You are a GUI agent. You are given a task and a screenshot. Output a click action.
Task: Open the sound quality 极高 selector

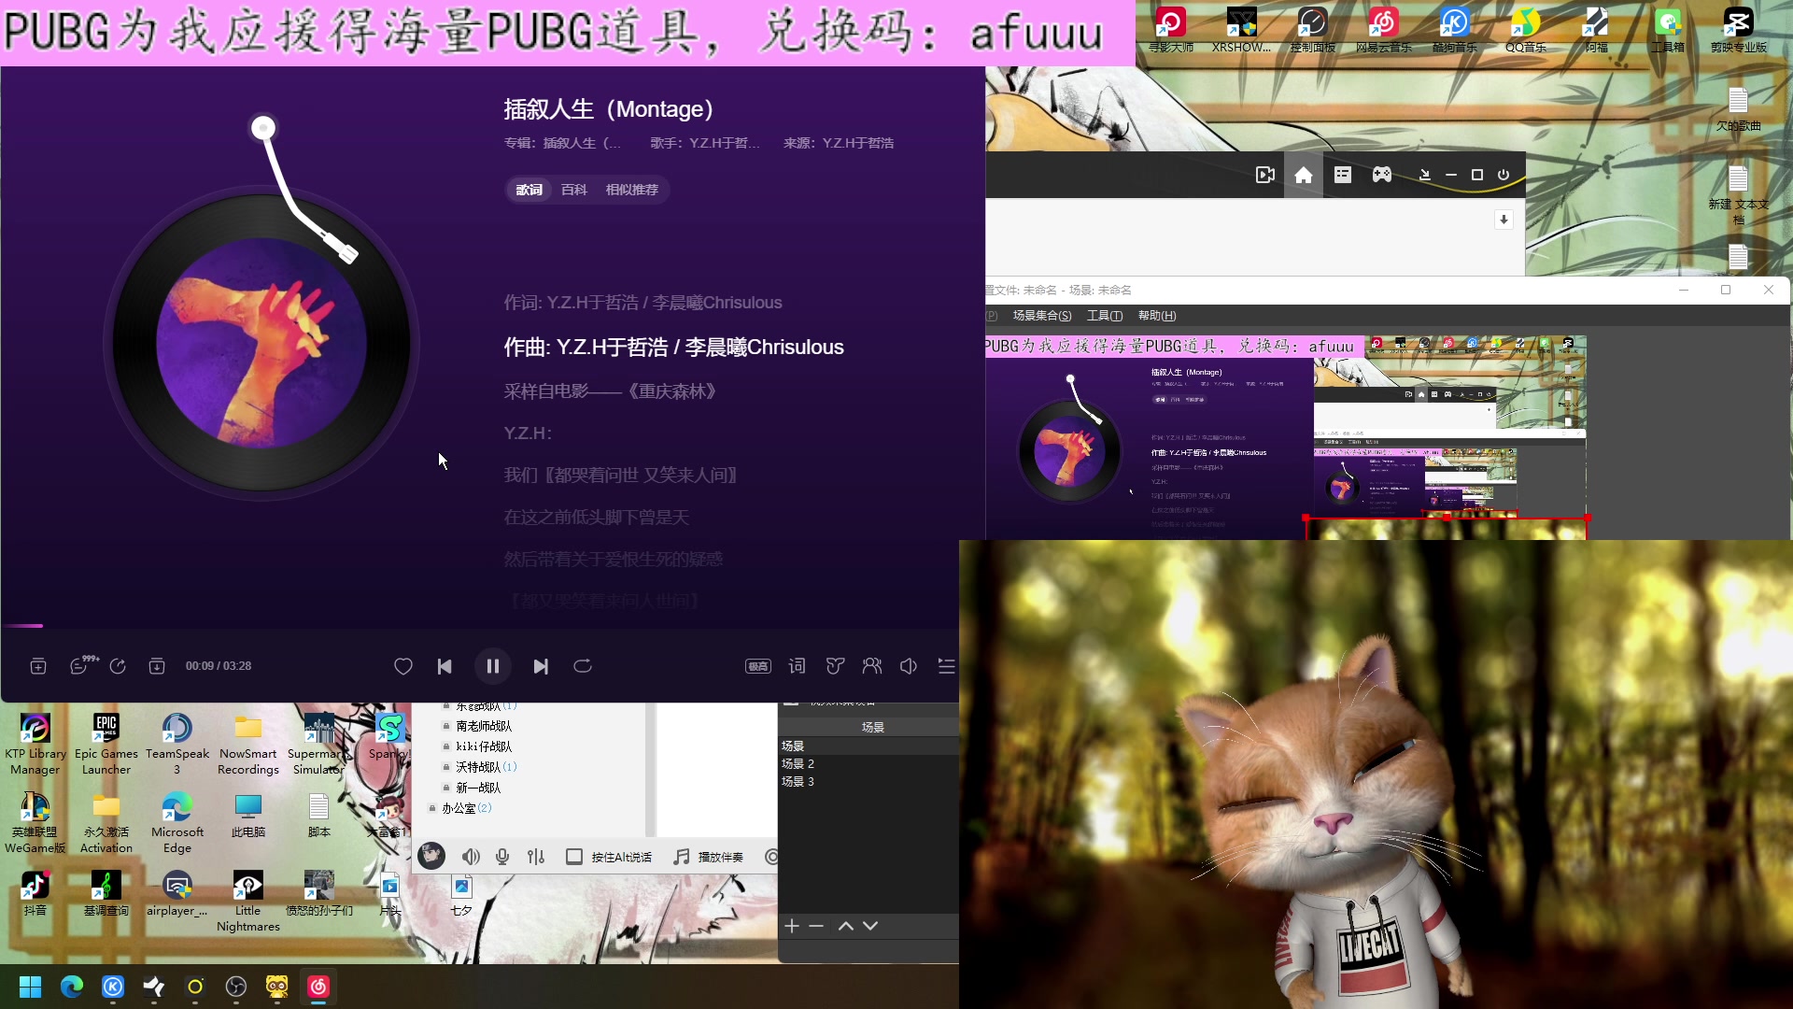click(x=758, y=666)
